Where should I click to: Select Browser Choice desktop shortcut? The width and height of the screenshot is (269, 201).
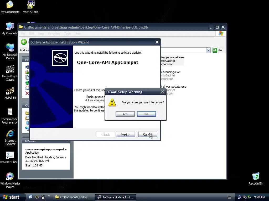click(9, 157)
